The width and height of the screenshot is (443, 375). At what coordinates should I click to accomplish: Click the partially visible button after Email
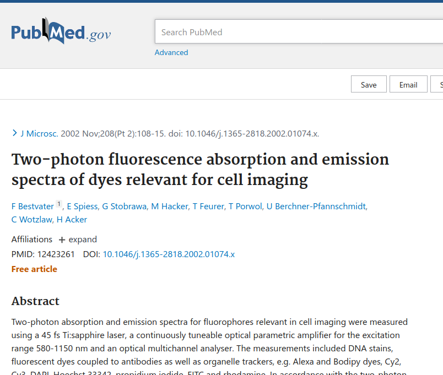(x=437, y=84)
